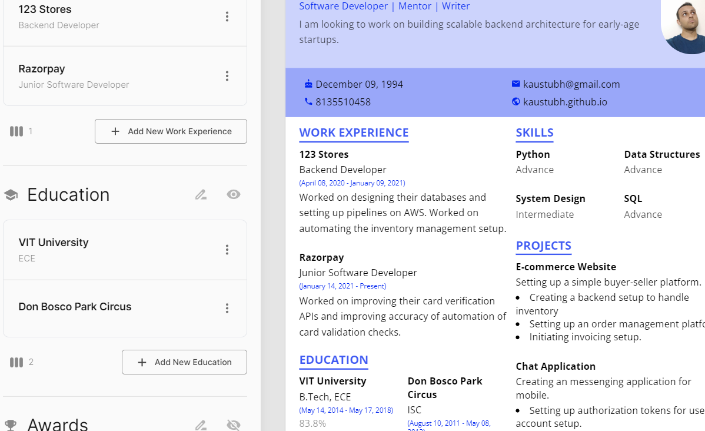This screenshot has width=705, height=431.
Task: Click the globe website icon in resume
Action: [x=516, y=102]
